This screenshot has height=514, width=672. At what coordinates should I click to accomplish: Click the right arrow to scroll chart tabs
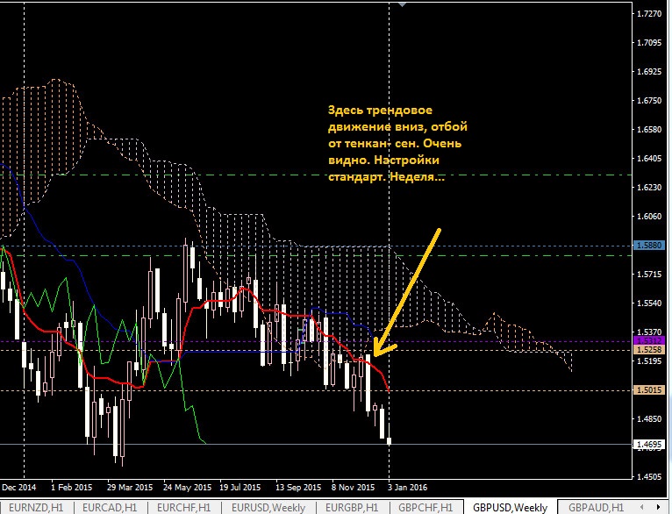[x=658, y=507]
